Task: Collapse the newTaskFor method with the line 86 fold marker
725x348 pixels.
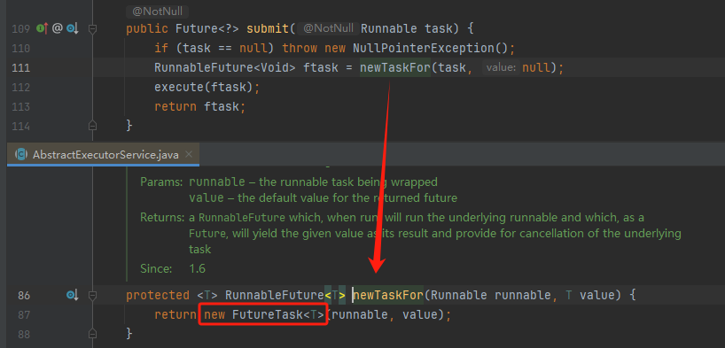Action: (92, 295)
